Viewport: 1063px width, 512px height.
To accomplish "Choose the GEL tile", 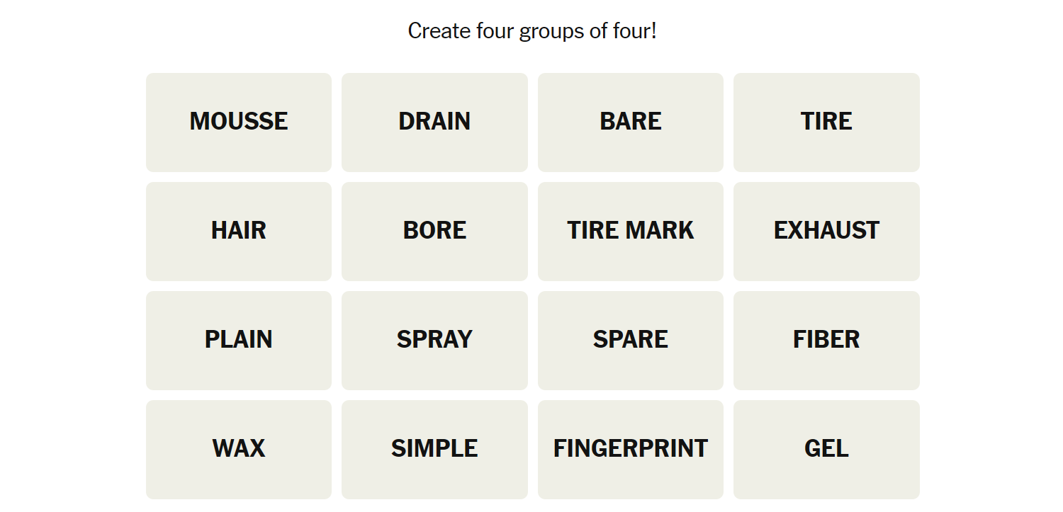I will tap(826, 449).
